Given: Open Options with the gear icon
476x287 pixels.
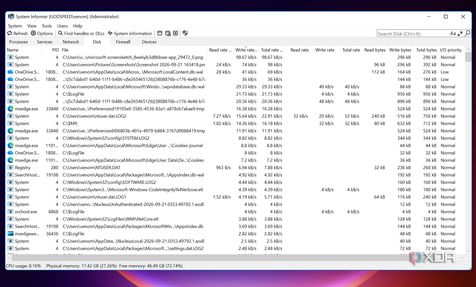Looking at the screenshot, I should pos(42,33).
